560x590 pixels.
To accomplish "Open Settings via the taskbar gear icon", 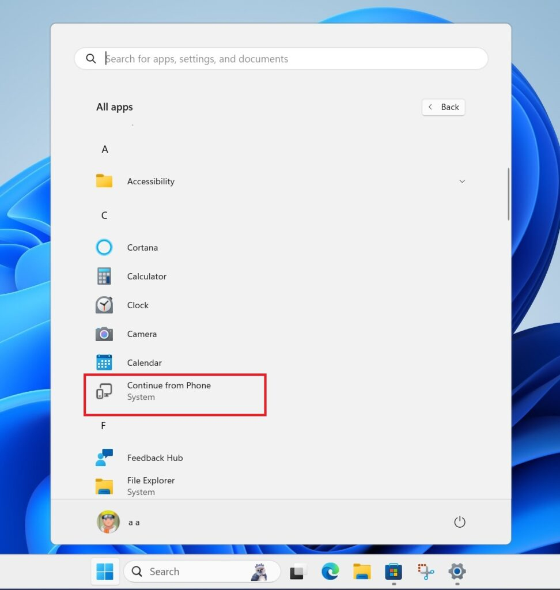I will [x=457, y=571].
